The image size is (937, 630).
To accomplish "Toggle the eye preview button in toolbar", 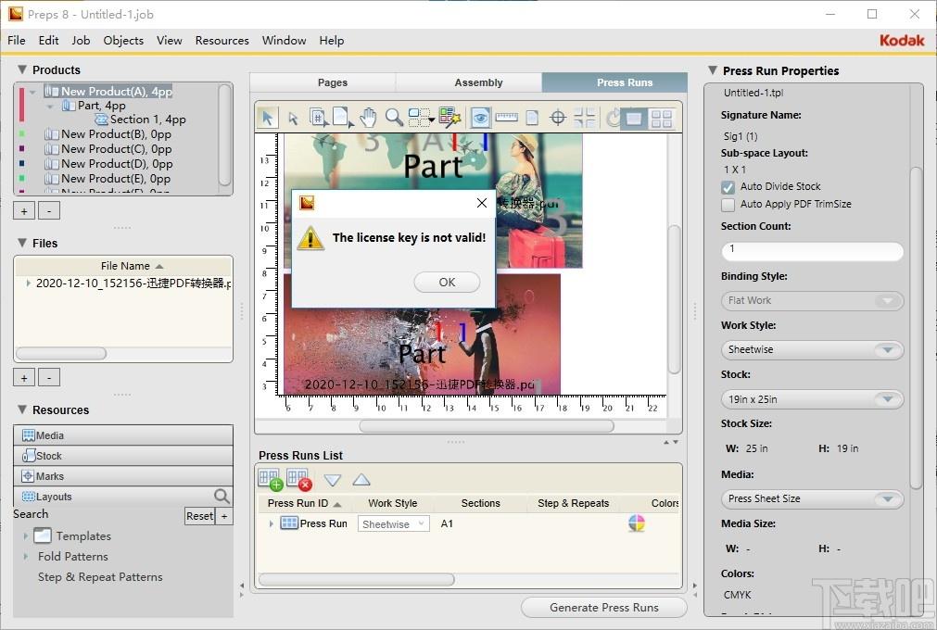I will pos(480,118).
